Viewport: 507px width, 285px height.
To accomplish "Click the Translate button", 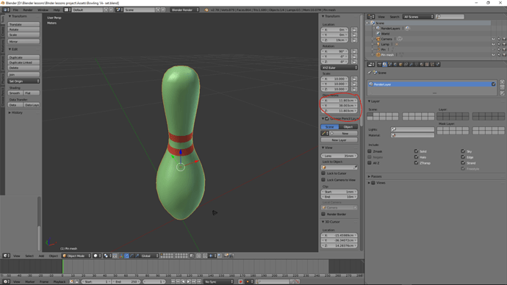I will click(24, 24).
